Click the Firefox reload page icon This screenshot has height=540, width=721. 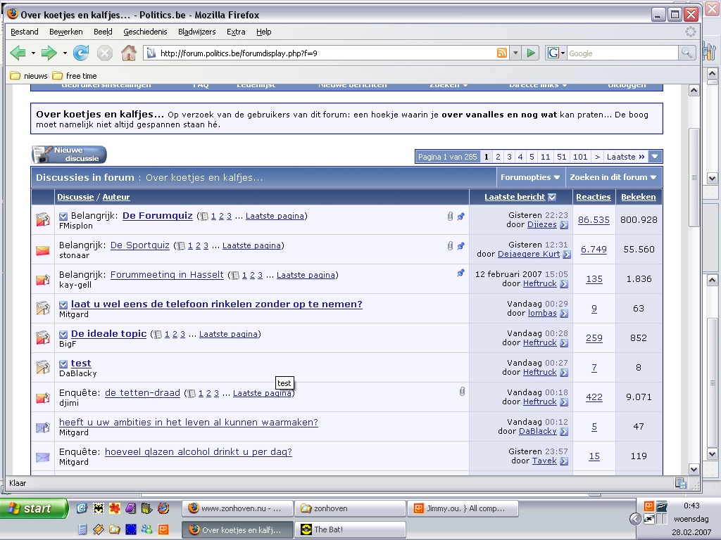(x=81, y=53)
